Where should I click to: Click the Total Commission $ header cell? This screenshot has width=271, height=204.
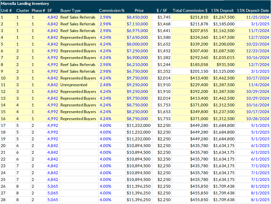(190, 11)
